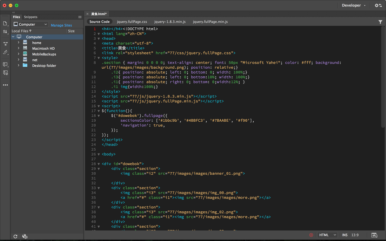Click the filter icon above the code
386x241 pixels.
pos(380,22)
